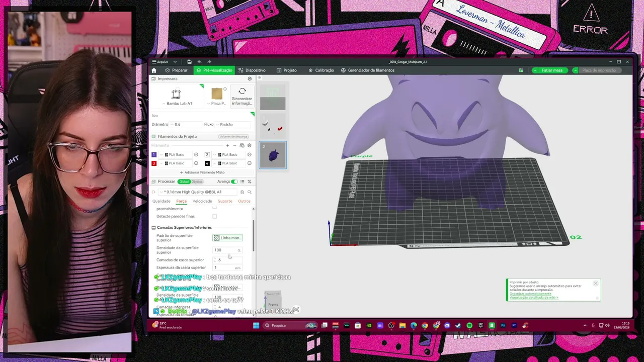Click Espessura da casca superior field
644x362 pixels.
[227, 267]
